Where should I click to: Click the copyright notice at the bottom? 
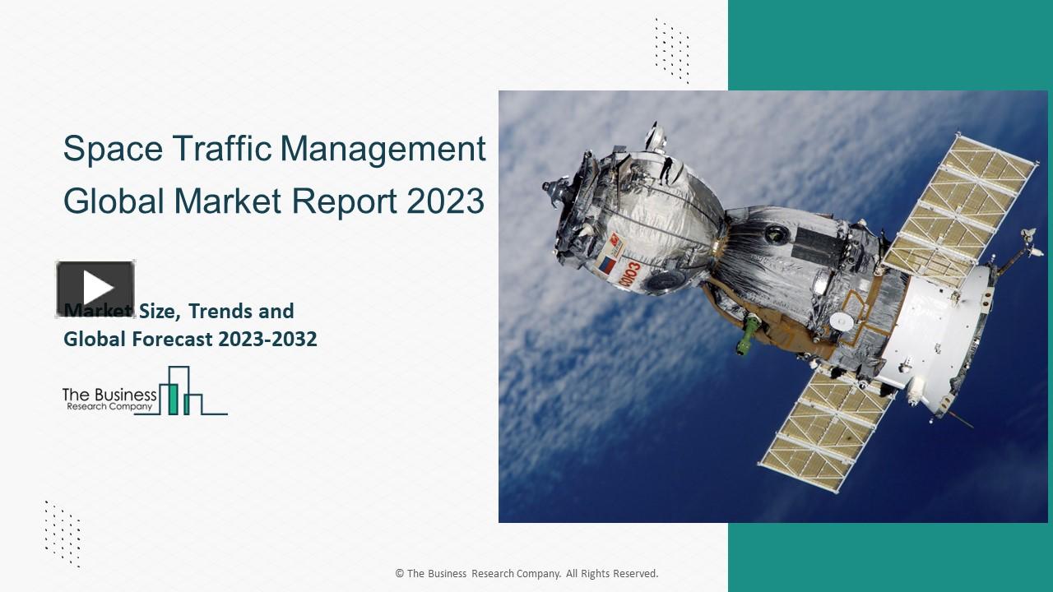click(x=526, y=573)
